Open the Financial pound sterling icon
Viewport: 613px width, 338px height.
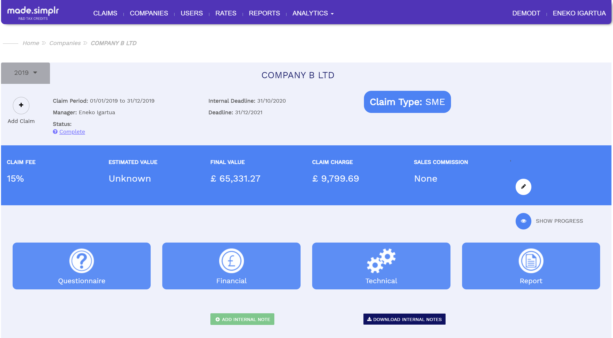point(231,260)
